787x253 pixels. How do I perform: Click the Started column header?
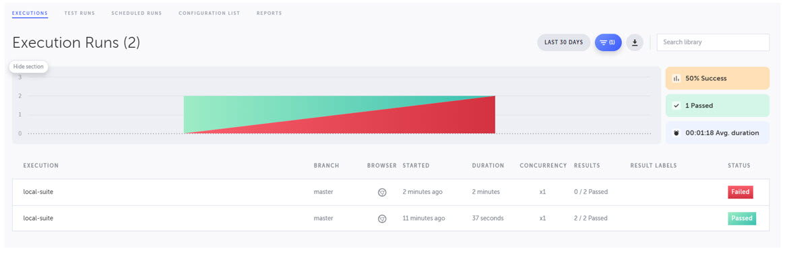pos(416,166)
